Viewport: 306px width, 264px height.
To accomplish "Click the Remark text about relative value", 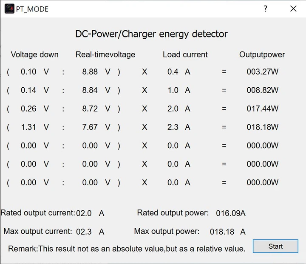I will (x=127, y=249).
